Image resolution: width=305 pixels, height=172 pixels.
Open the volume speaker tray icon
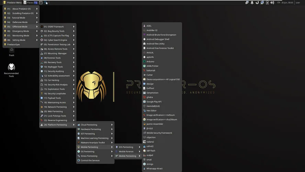272,2
